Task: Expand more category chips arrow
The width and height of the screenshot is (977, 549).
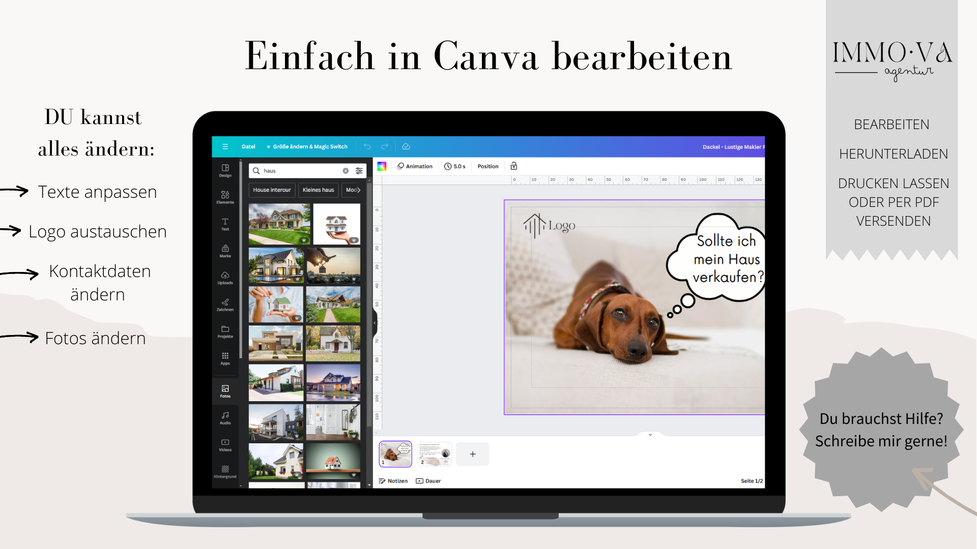Action: tap(359, 190)
